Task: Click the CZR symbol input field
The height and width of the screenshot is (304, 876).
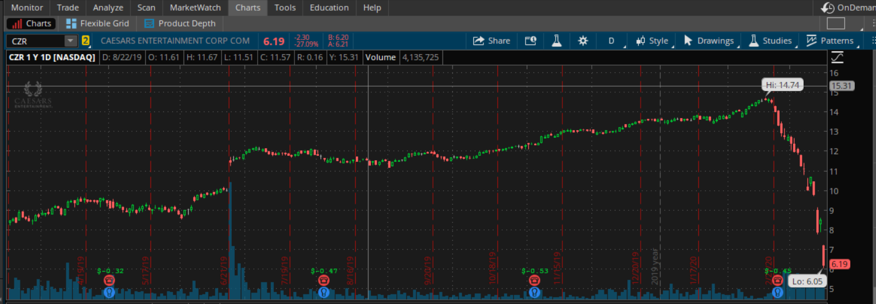Action: 36,41
